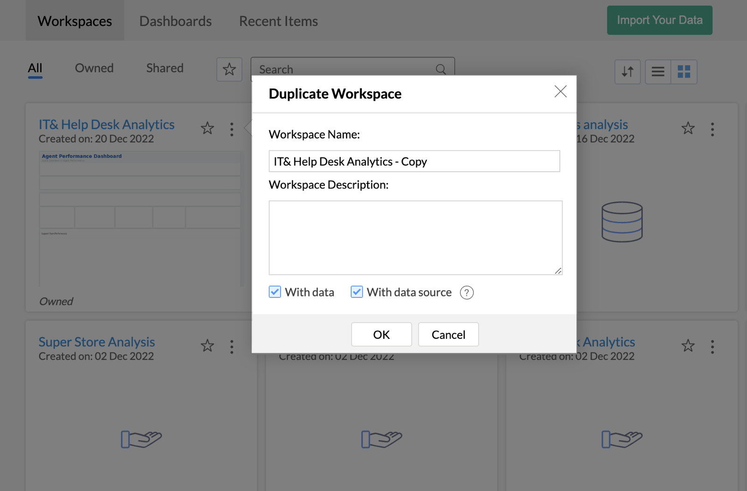Star the IT& Help Desk Analytics workspace
747x491 pixels.
[x=207, y=128]
